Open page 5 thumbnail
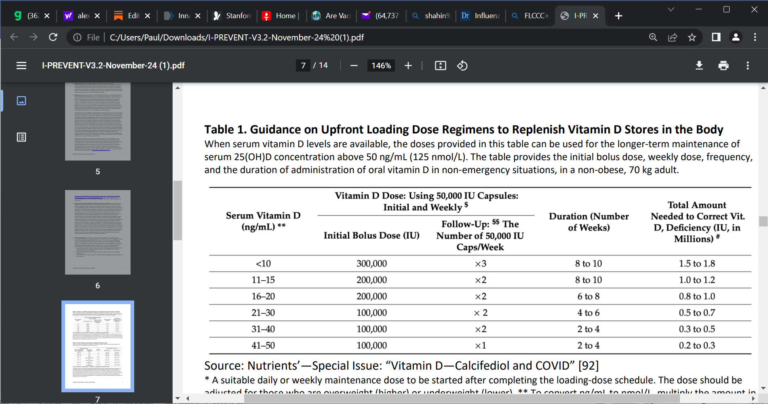768x404 pixels. click(98, 122)
